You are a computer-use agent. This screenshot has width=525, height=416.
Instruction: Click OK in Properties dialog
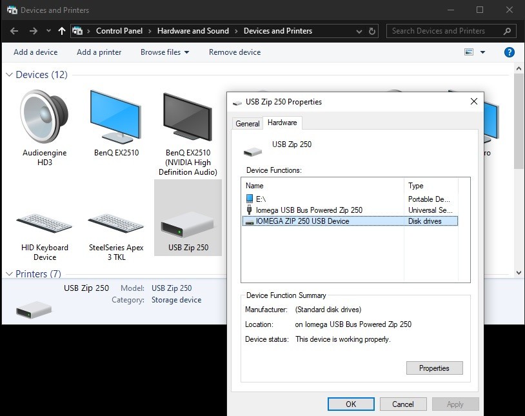351,404
